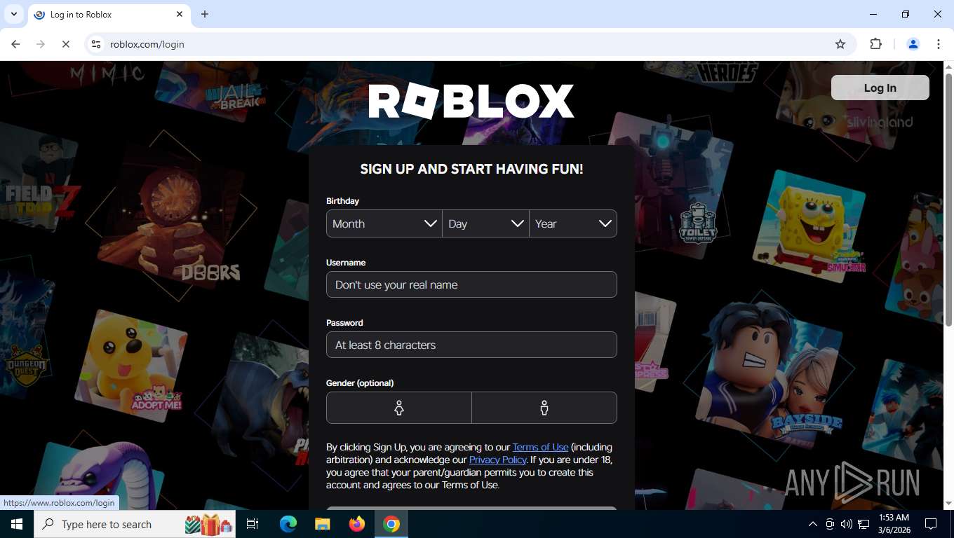
Task: Click the Log In button
Action: click(880, 88)
